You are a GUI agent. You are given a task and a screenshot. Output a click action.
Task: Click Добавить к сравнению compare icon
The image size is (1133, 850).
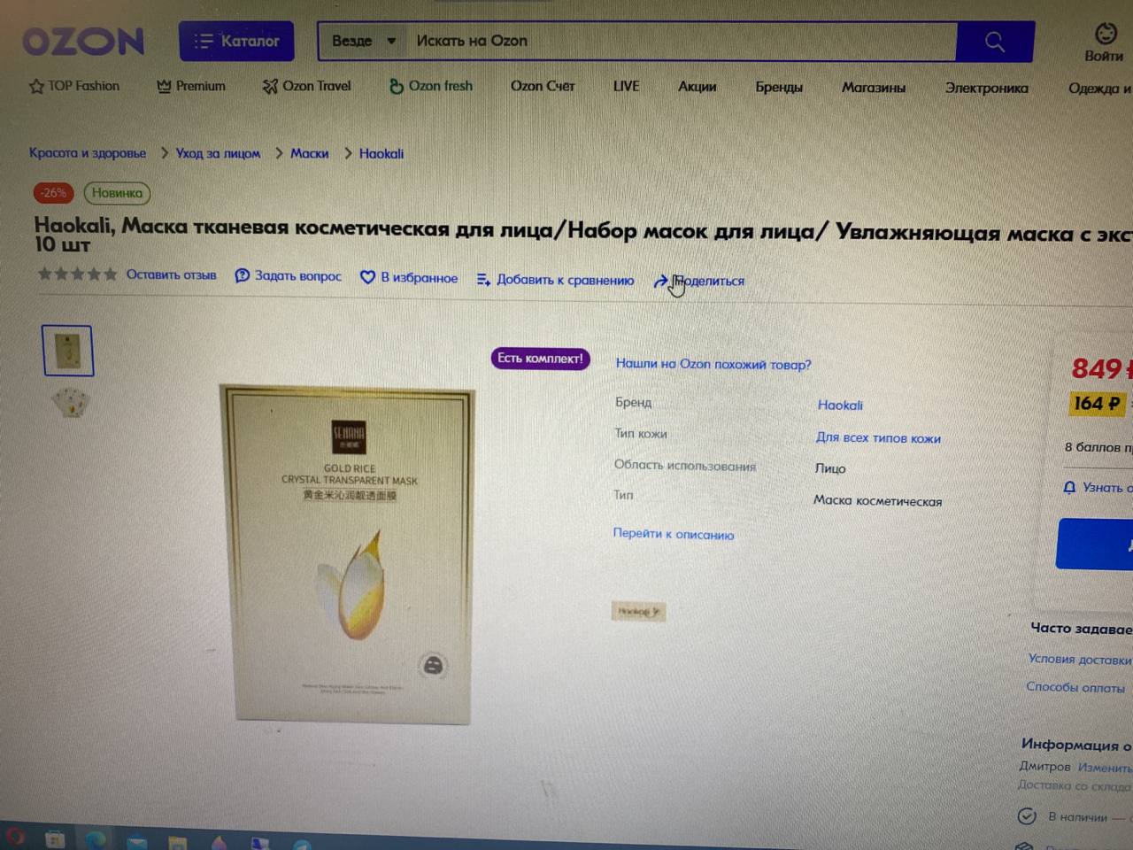(483, 279)
